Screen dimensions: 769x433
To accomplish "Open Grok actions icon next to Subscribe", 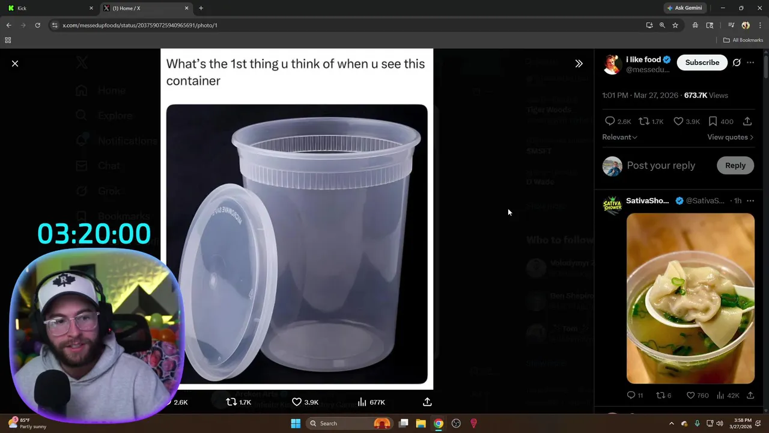I will tap(737, 63).
